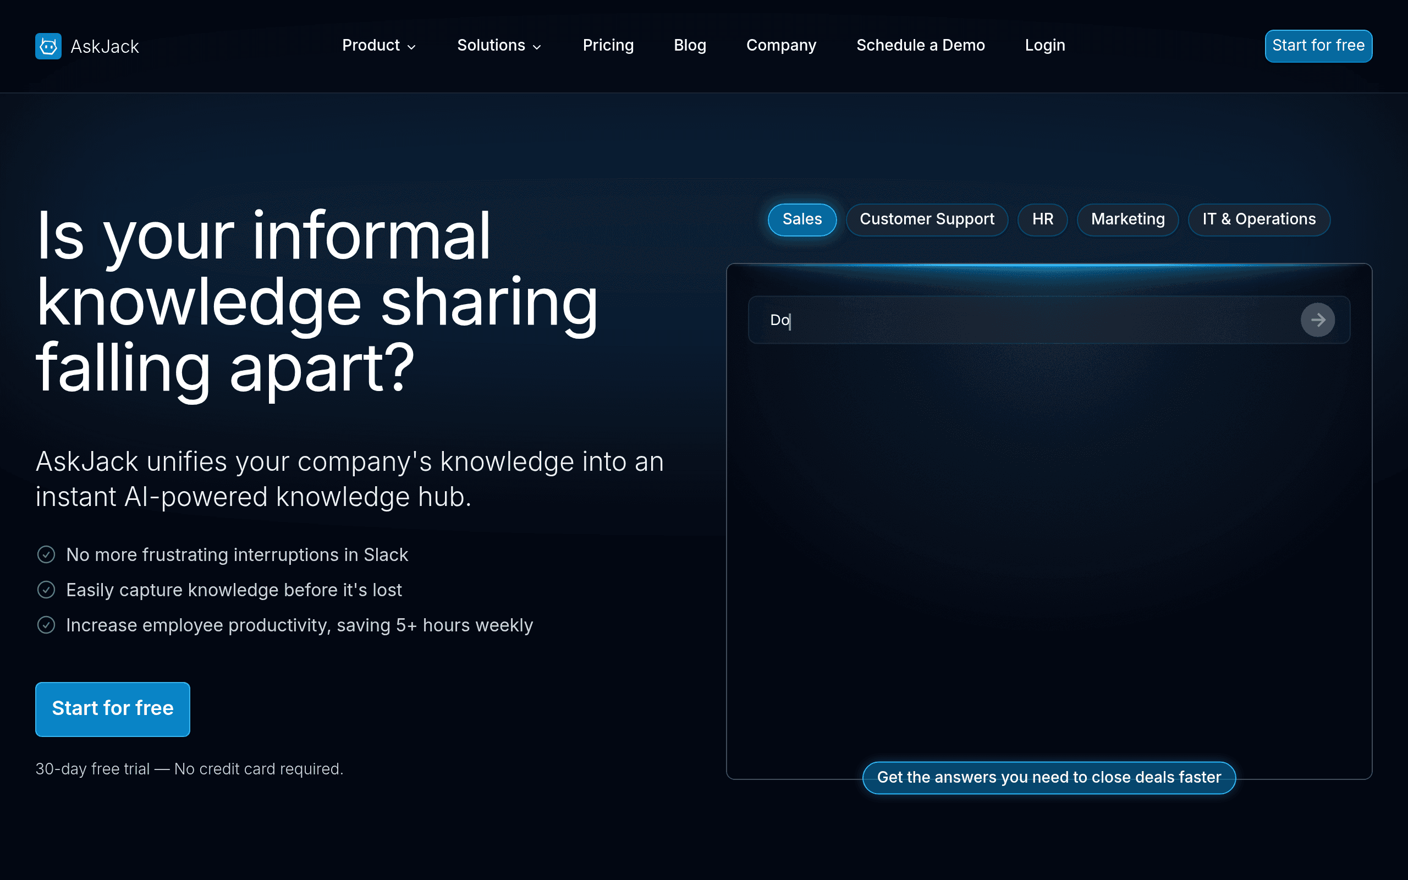
Task: Switch to the IT & Operations tab
Action: [1258, 219]
